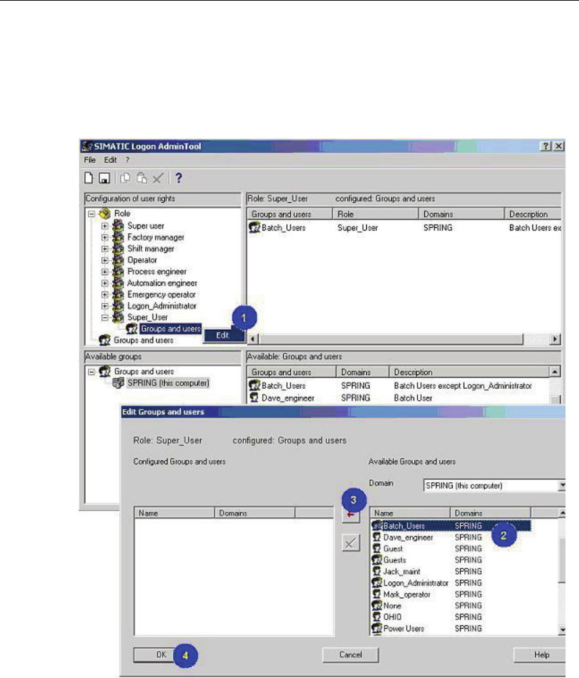The width and height of the screenshot is (579, 678).
Task: Click the Delete toolbar icon
Action: tap(158, 178)
